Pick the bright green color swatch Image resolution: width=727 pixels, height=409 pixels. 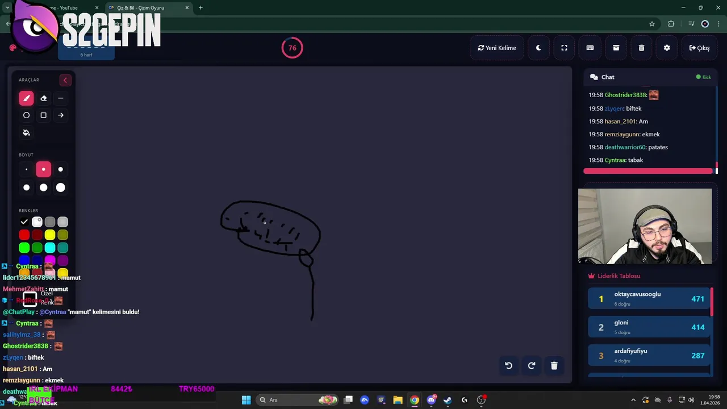point(24,248)
